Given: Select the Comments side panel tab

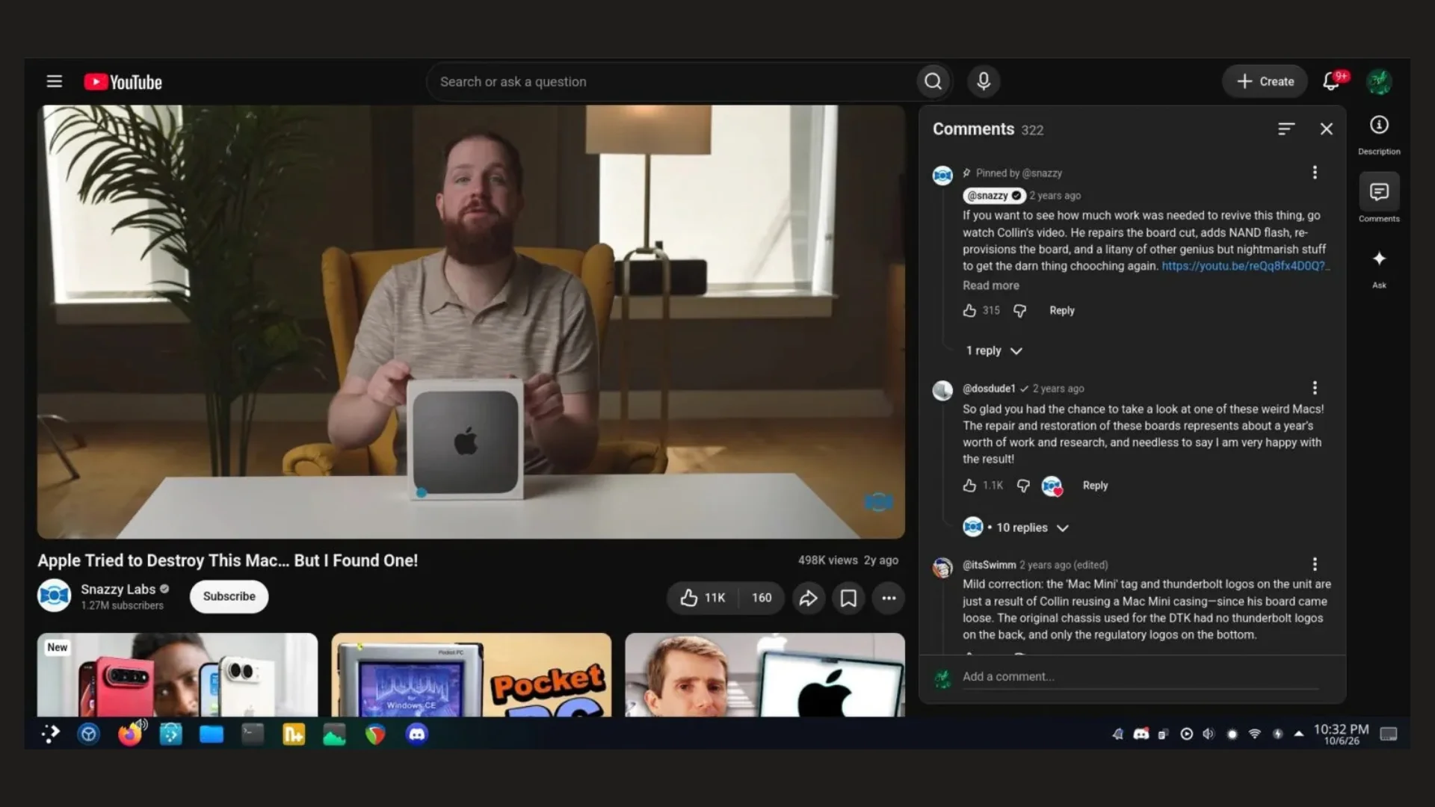Looking at the screenshot, I should pyautogui.click(x=1379, y=199).
